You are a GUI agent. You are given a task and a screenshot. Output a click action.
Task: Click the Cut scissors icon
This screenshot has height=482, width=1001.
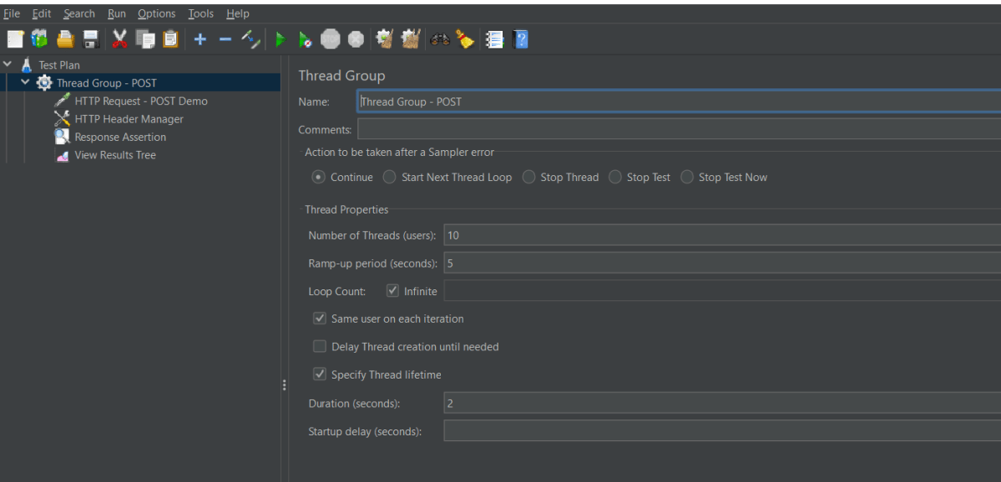click(x=119, y=39)
